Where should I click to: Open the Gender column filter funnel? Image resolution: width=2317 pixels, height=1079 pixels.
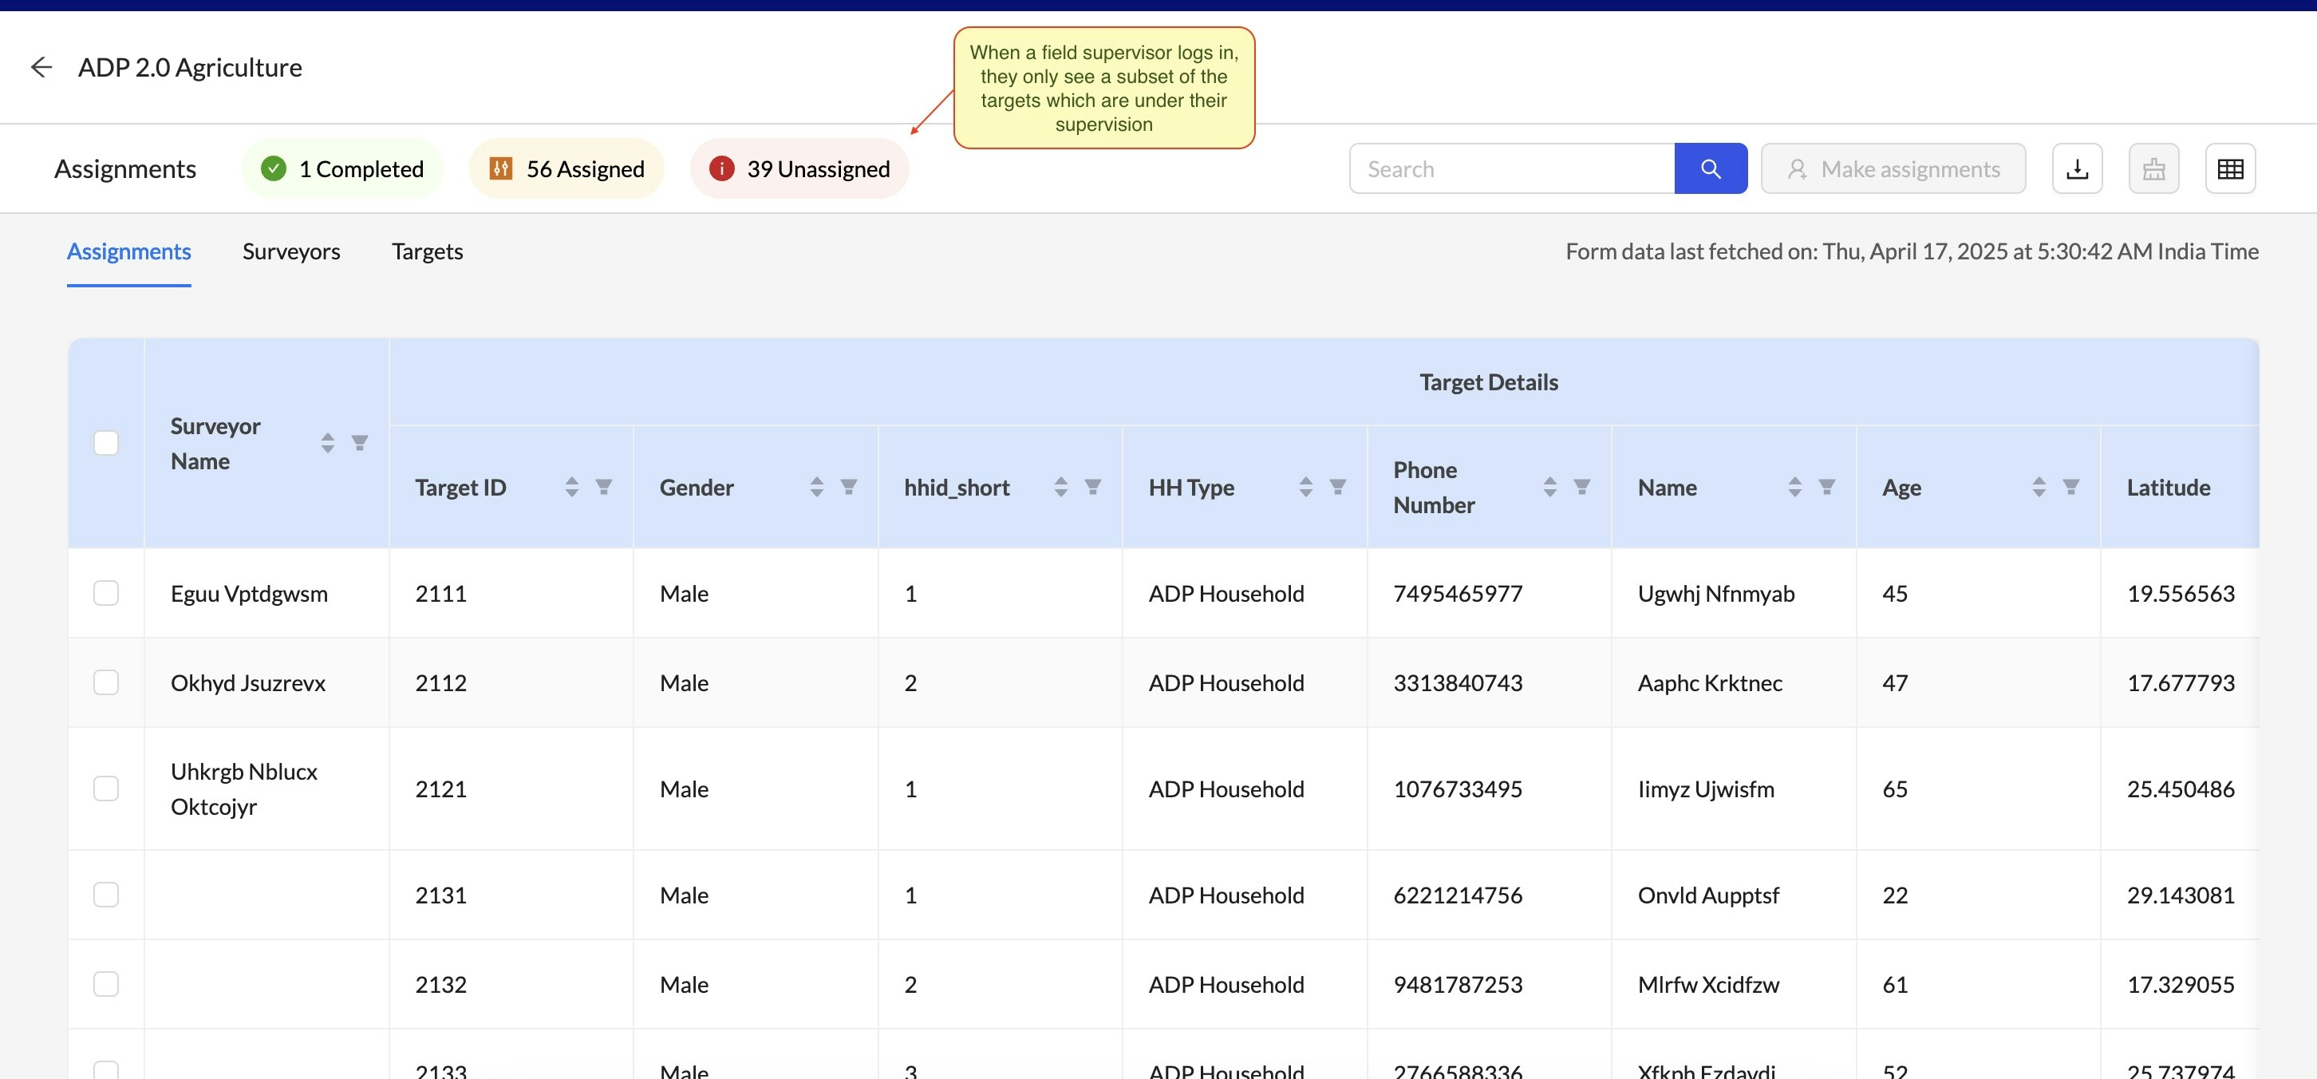tap(848, 487)
